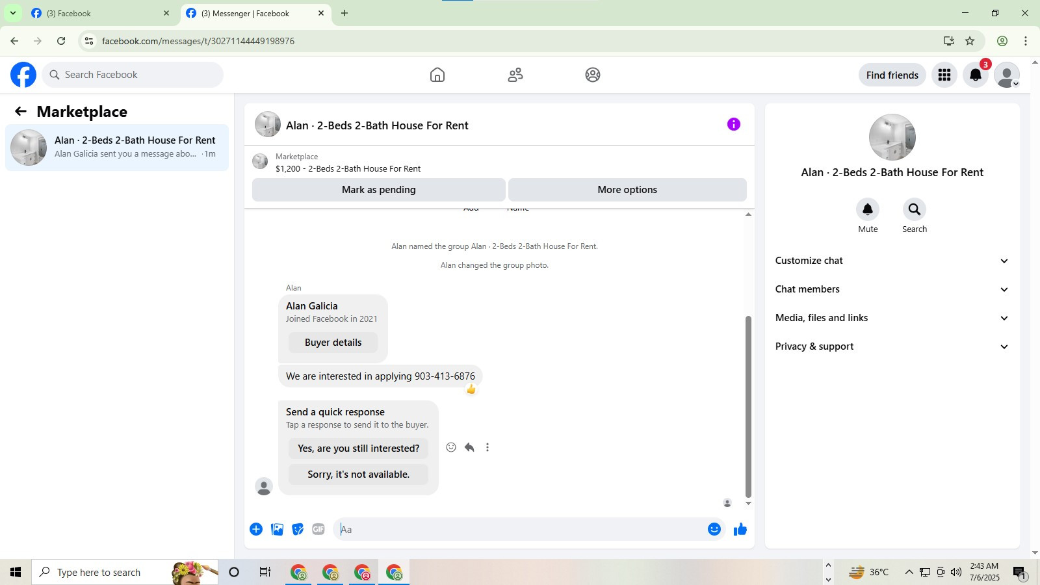Image resolution: width=1040 pixels, height=585 pixels.
Task: React to message with smiley icon
Action: point(451,447)
